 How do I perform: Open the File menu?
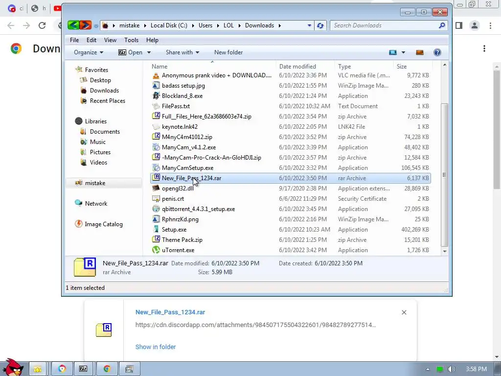pos(74,40)
